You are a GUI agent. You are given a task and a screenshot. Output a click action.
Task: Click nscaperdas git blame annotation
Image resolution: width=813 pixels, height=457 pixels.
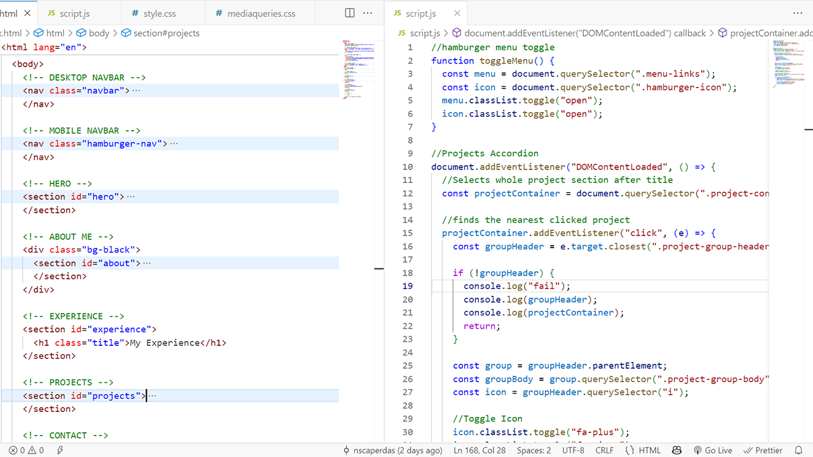point(393,450)
